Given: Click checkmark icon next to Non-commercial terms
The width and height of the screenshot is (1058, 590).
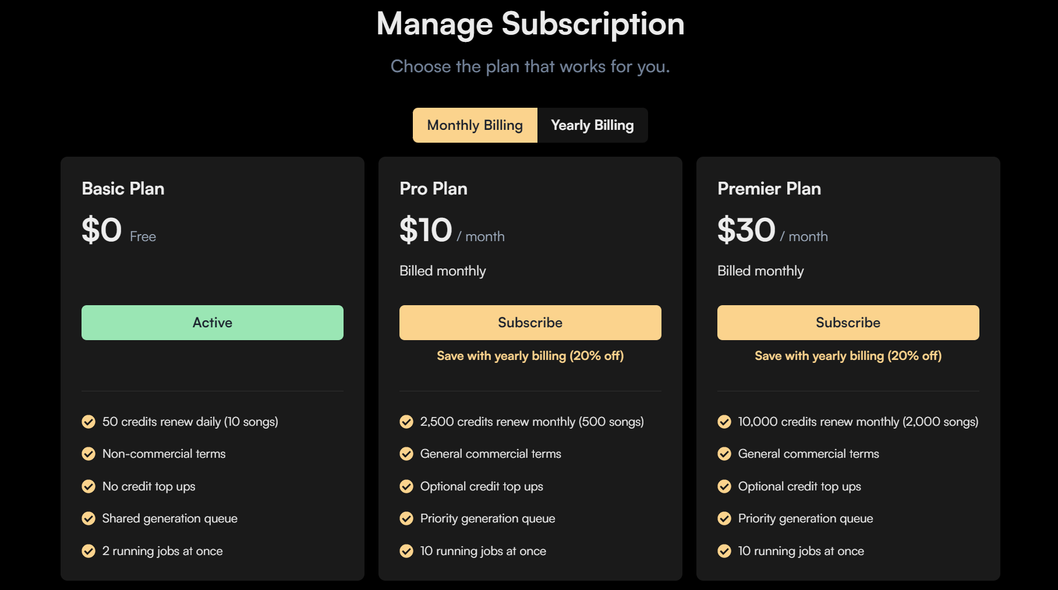Looking at the screenshot, I should [x=89, y=454].
